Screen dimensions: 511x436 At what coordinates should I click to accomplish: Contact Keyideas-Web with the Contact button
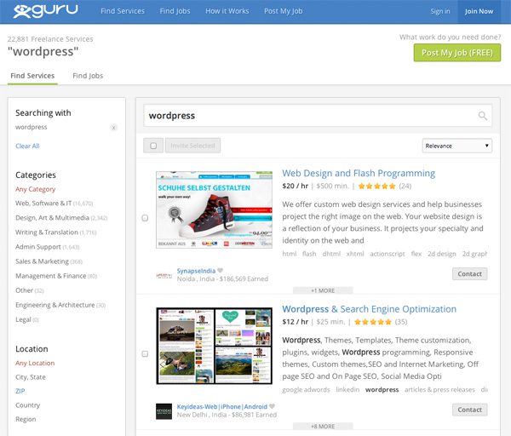coord(469,410)
